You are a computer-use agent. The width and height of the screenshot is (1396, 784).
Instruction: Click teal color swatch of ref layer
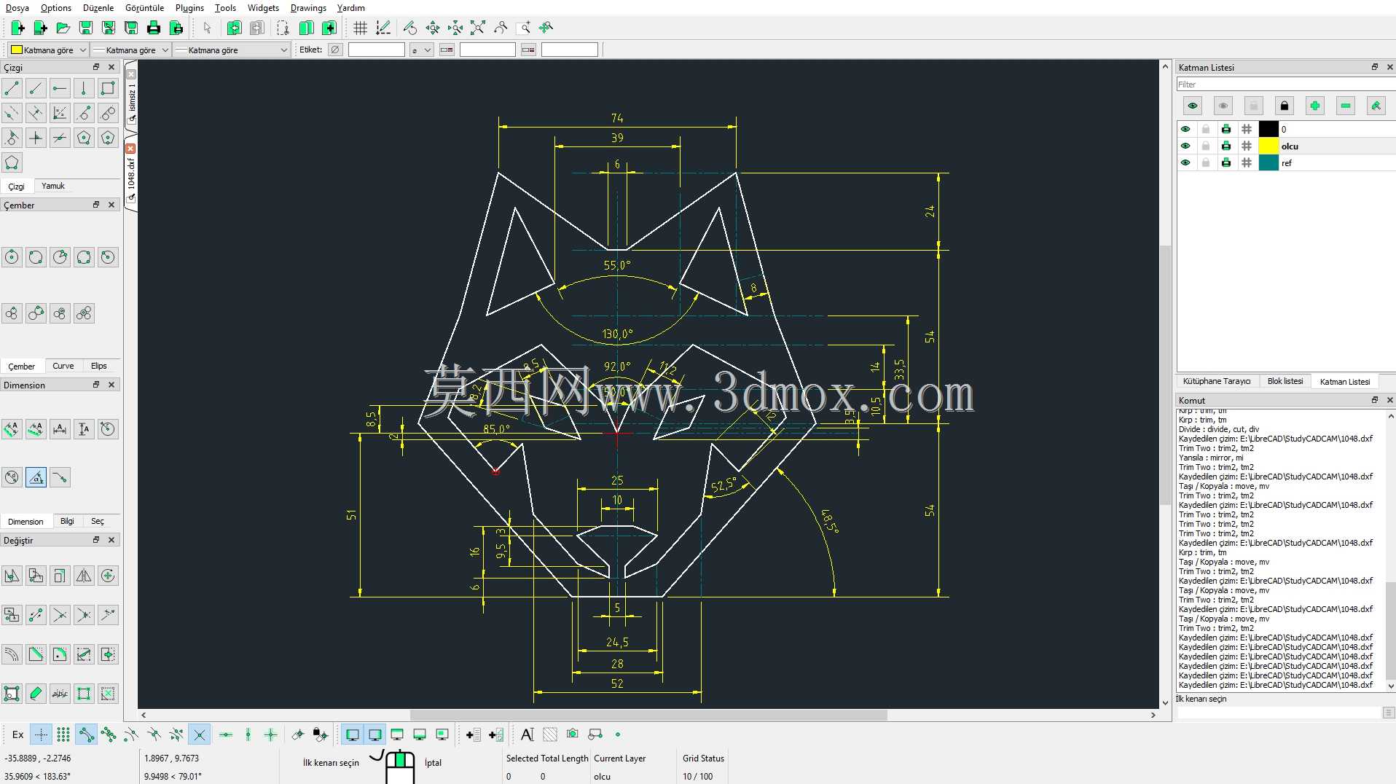(x=1268, y=163)
